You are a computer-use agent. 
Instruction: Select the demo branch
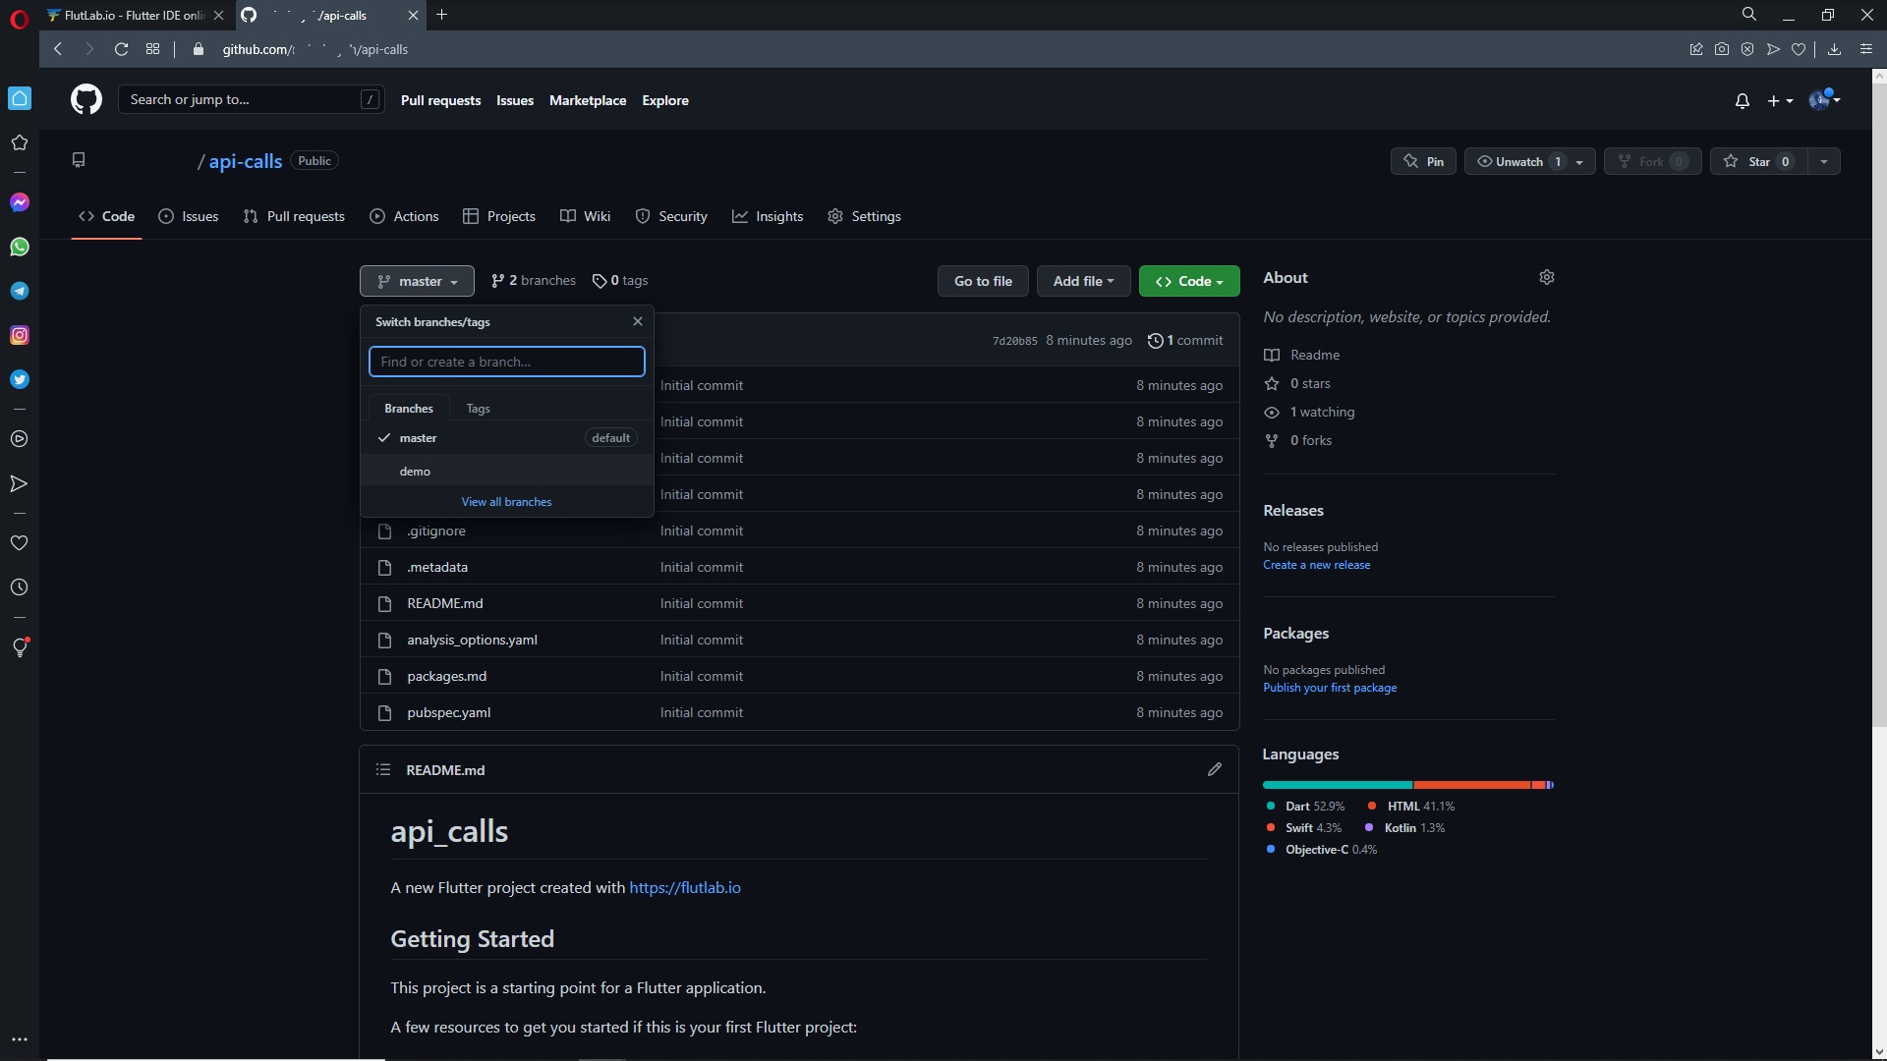pyautogui.click(x=507, y=472)
